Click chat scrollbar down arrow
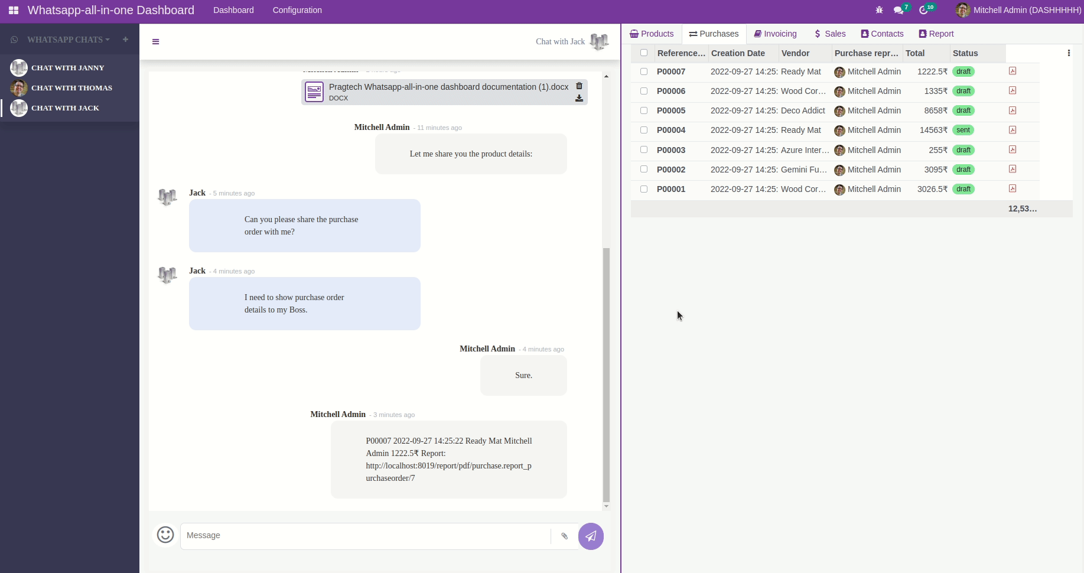1084x573 pixels. tap(606, 506)
